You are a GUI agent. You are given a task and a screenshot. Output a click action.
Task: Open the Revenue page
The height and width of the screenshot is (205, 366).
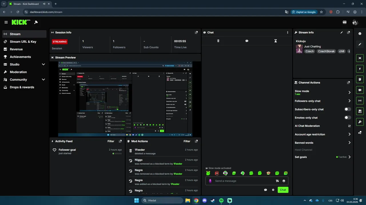click(24, 49)
